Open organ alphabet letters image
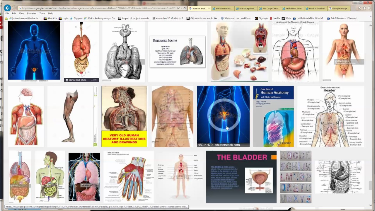This screenshot has width=375, height=211. point(296,177)
